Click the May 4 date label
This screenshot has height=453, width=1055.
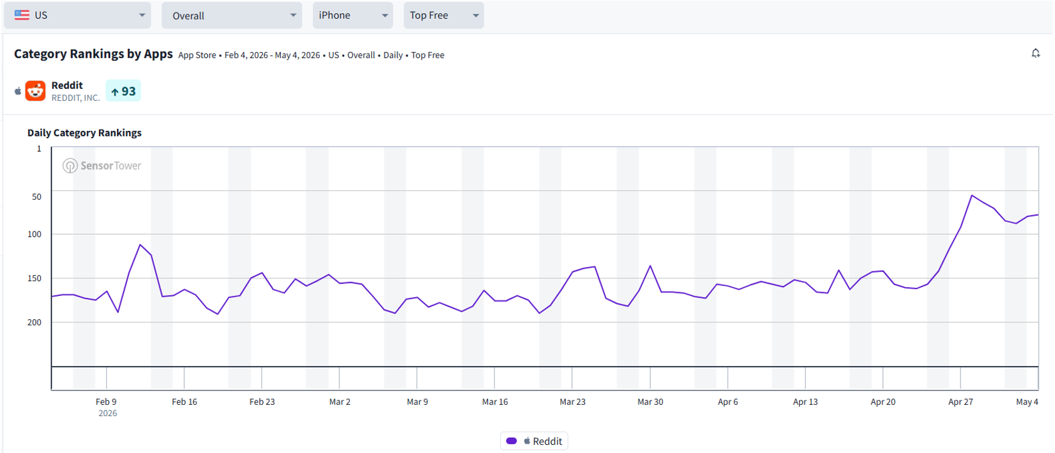[1027, 402]
